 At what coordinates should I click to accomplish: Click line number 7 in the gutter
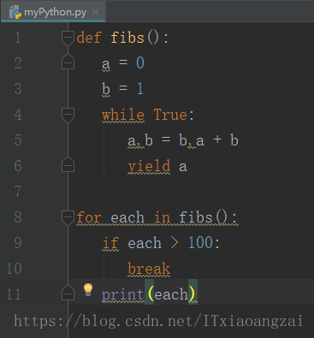tap(18, 192)
